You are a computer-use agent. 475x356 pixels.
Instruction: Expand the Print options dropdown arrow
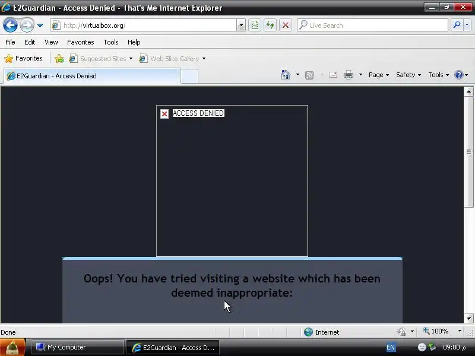point(360,75)
